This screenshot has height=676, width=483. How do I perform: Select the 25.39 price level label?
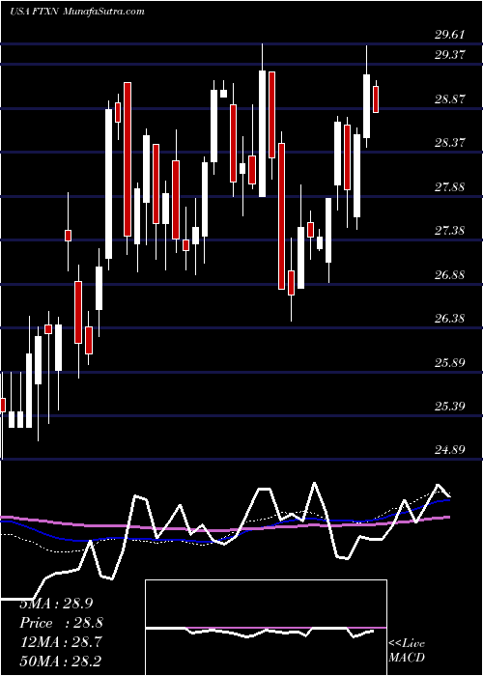pyautogui.click(x=449, y=407)
